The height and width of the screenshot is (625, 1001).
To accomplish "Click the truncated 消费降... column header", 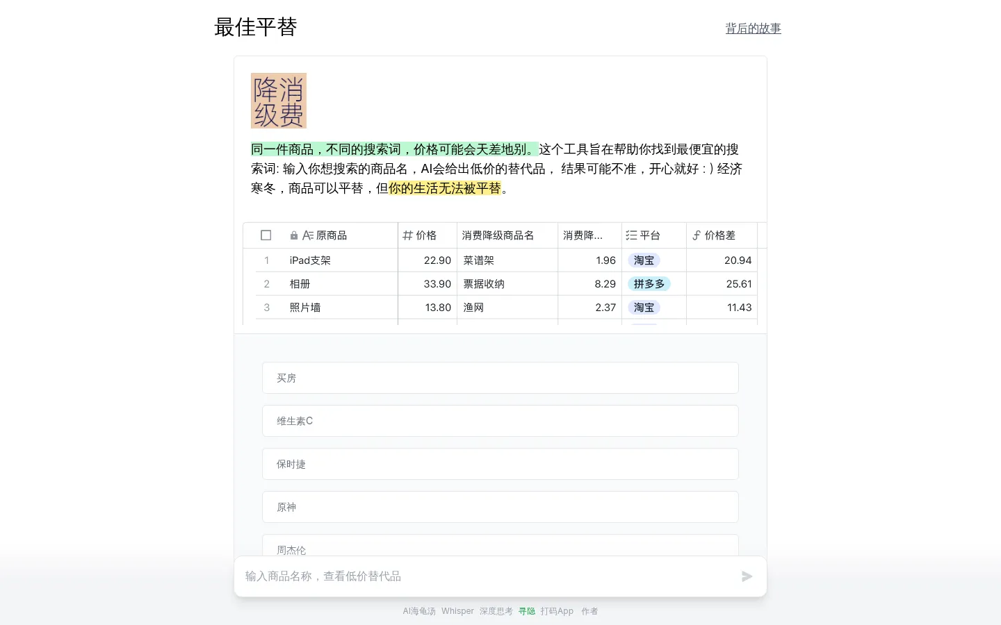I will click(x=589, y=235).
